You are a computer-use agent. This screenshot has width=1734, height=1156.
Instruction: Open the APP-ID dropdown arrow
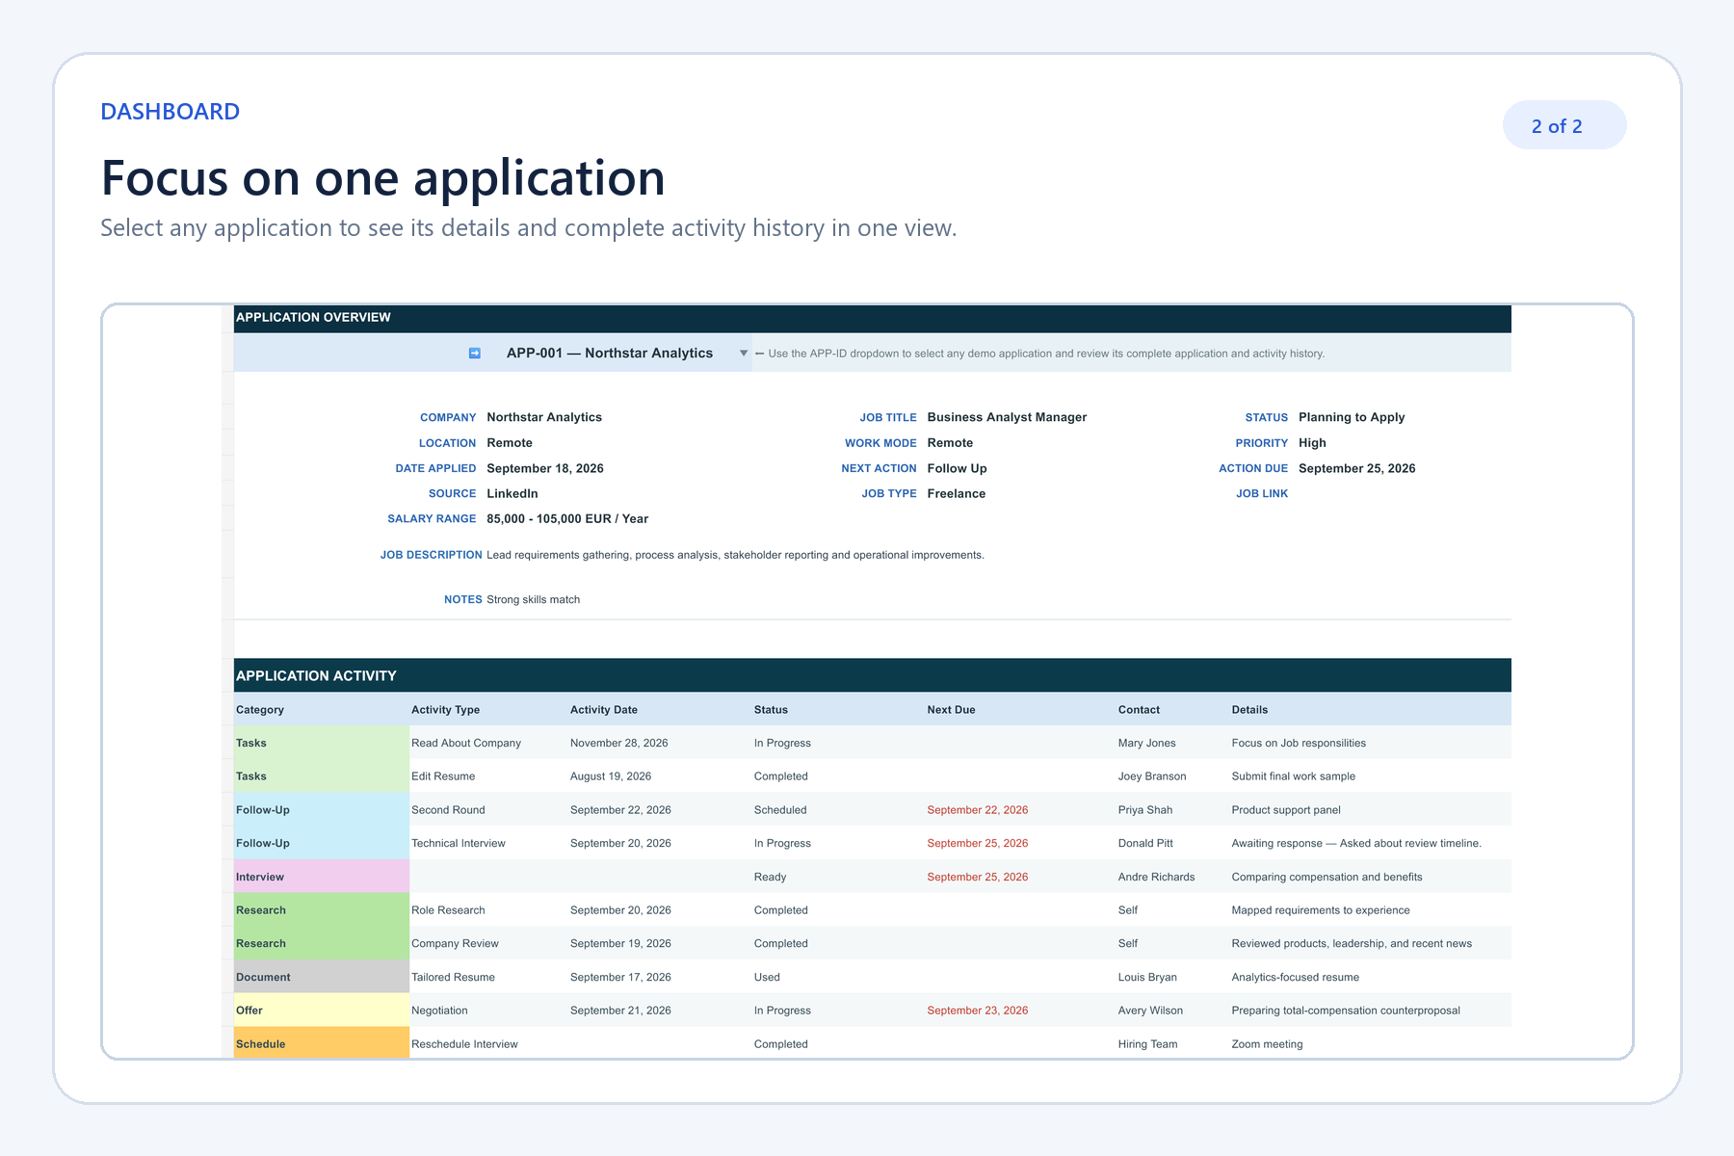click(x=743, y=354)
